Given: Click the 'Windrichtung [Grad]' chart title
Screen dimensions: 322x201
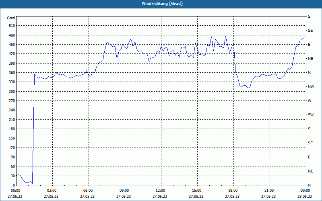Looking at the screenshot, I should tap(162, 4).
